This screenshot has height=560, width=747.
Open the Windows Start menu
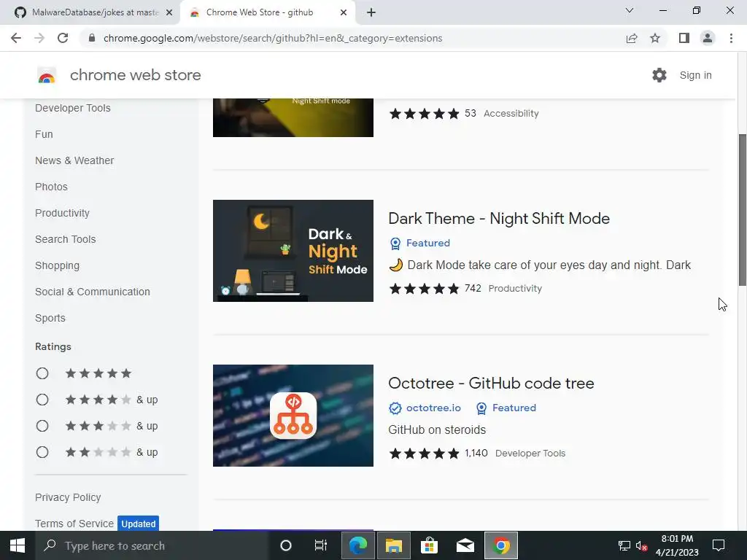[x=18, y=545]
